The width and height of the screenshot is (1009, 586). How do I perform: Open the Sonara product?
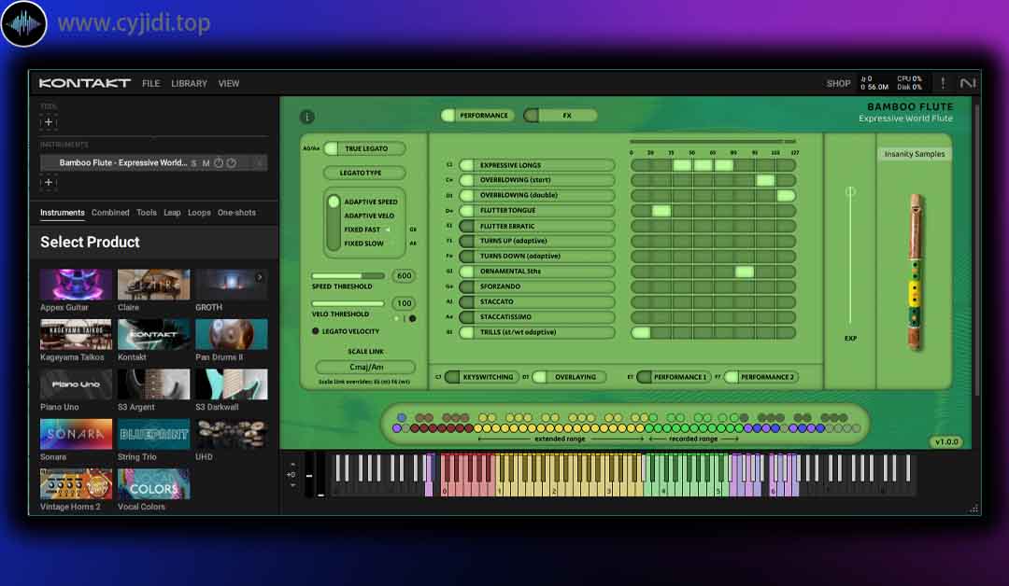coord(76,434)
